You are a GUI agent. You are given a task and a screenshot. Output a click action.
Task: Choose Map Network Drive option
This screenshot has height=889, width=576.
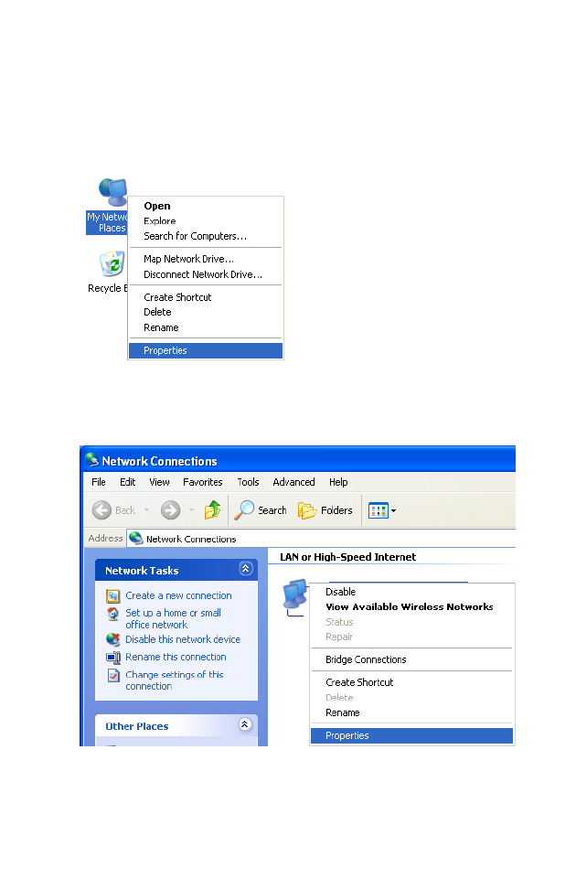tap(188, 259)
